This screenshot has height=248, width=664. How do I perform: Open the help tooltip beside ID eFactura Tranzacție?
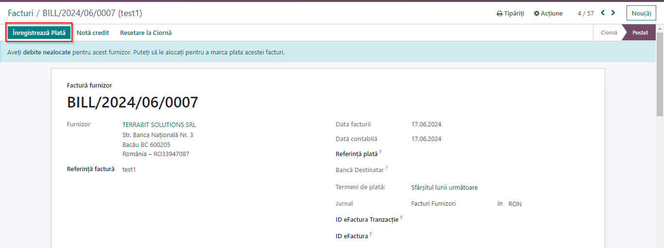(x=401, y=218)
